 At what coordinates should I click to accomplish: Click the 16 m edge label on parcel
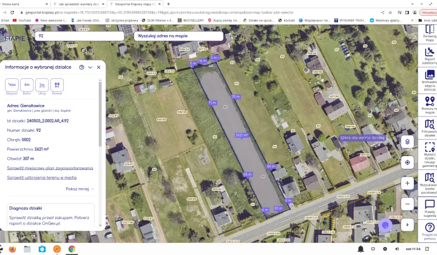tap(203, 61)
